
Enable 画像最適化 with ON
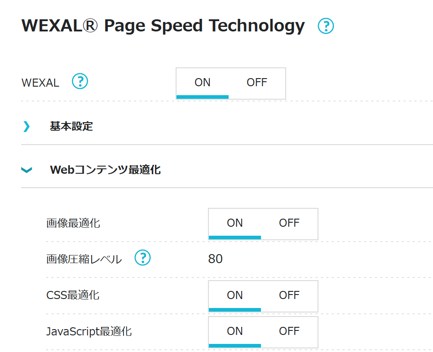pos(235,223)
